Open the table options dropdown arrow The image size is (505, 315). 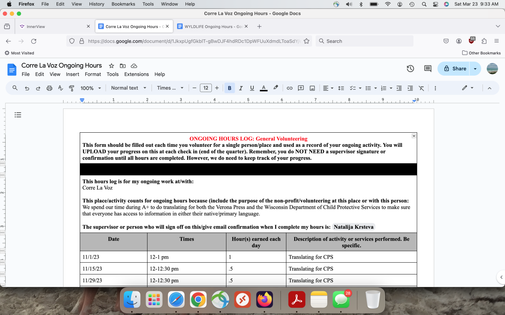[414, 136]
